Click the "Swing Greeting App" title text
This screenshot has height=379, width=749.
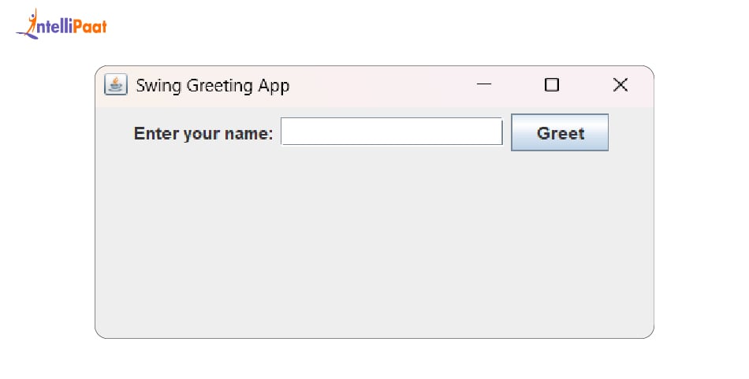tap(213, 86)
